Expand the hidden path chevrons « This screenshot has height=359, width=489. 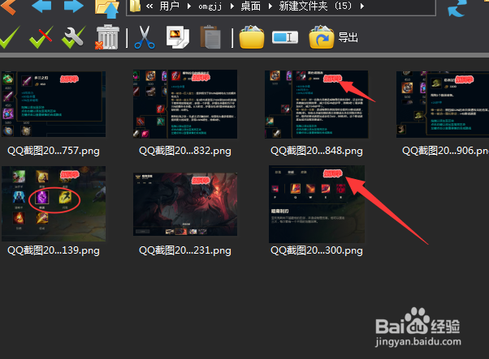[x=149, y=6]
